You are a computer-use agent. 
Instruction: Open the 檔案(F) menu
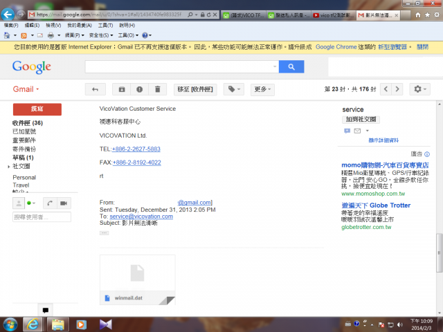[11, 26]
